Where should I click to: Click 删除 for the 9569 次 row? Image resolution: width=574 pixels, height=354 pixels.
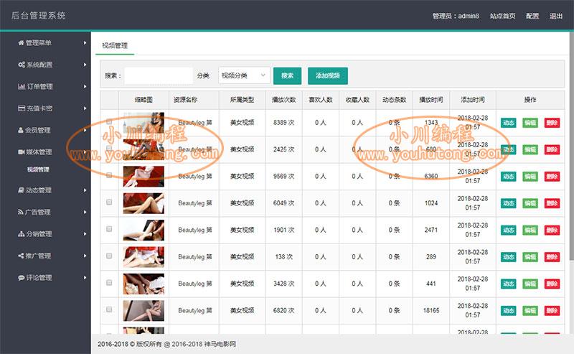(552, 176)
